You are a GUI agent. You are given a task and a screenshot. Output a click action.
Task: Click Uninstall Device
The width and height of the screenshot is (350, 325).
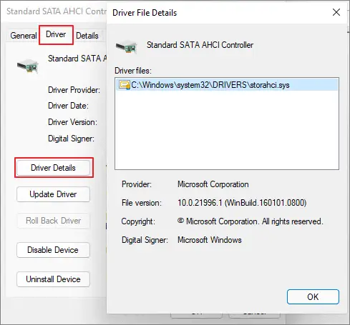(x=53, y=279)
